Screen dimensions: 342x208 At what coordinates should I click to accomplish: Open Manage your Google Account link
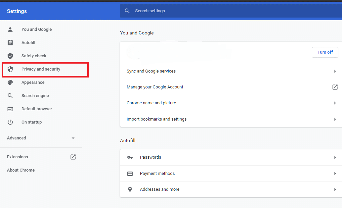pyautogui.click(x=155, y=87)
